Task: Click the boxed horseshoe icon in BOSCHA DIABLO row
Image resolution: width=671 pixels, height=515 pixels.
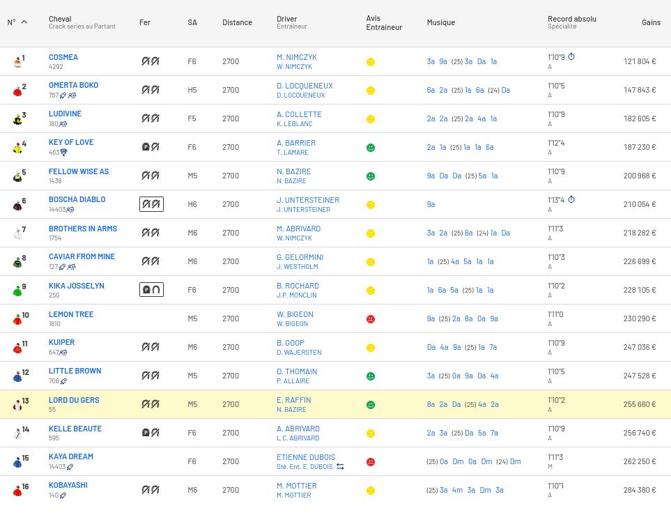Action: pos(151,204)
